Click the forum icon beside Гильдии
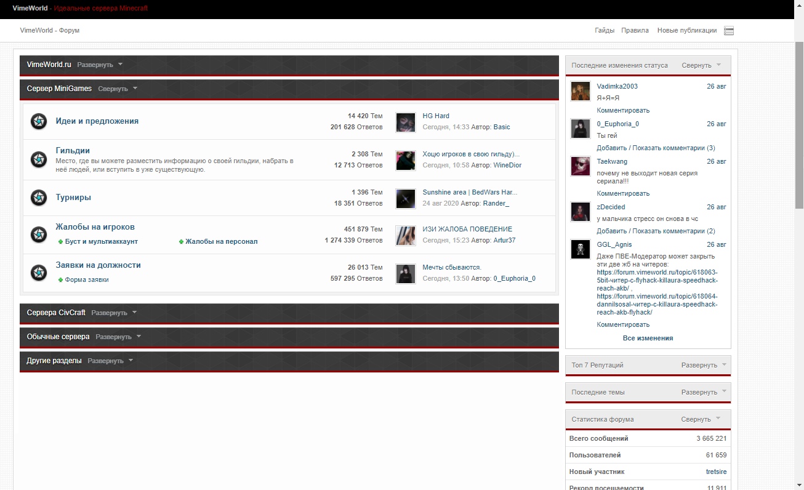804x490 pixels. pyautogui.click(x=39, y=159)
